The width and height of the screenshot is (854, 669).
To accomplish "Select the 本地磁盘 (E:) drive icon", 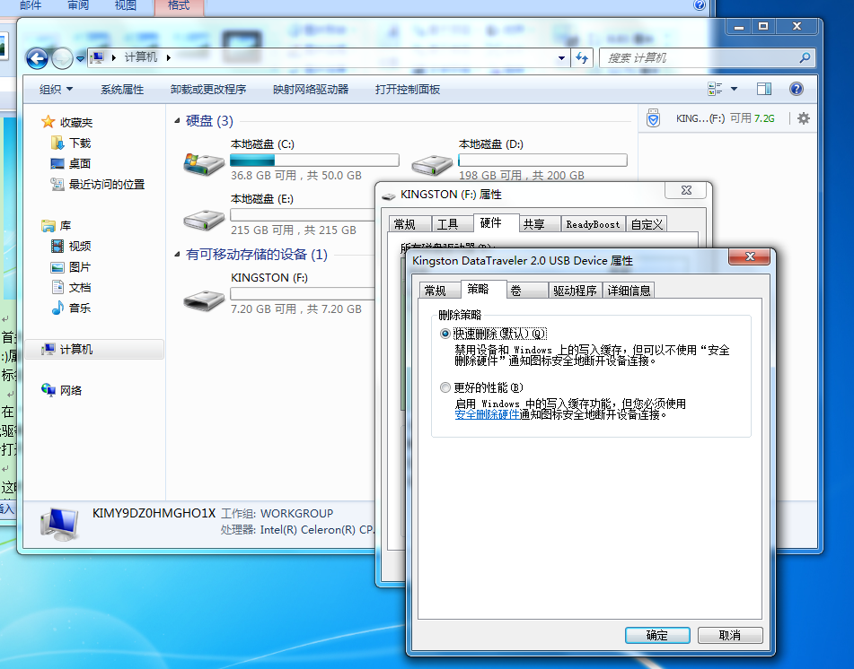I will pyautogui.click(x=204, y=219).
